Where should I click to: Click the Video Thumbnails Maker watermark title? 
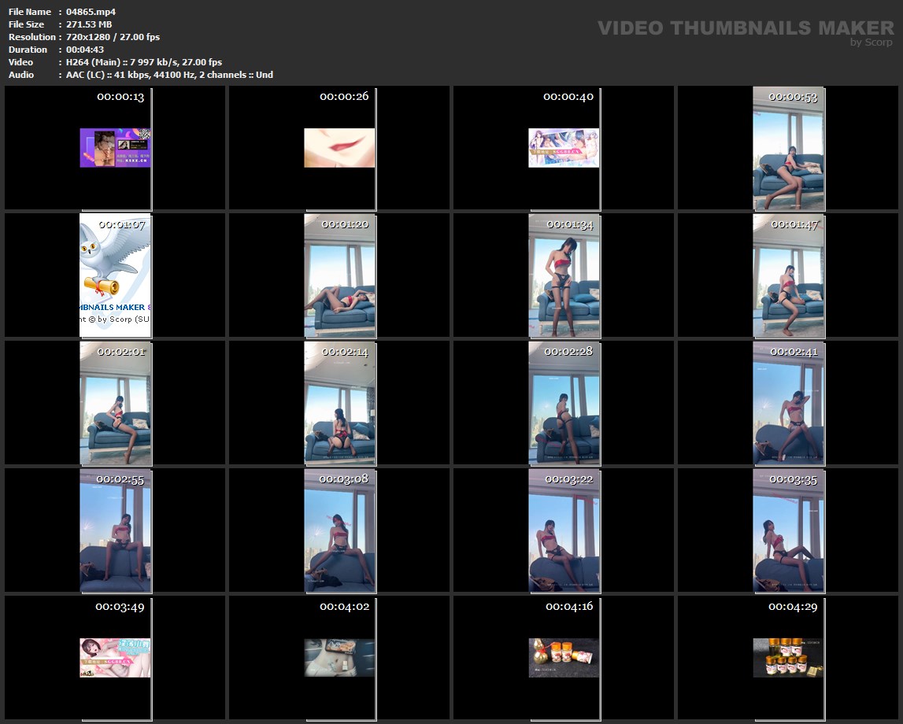coord(745,28)
